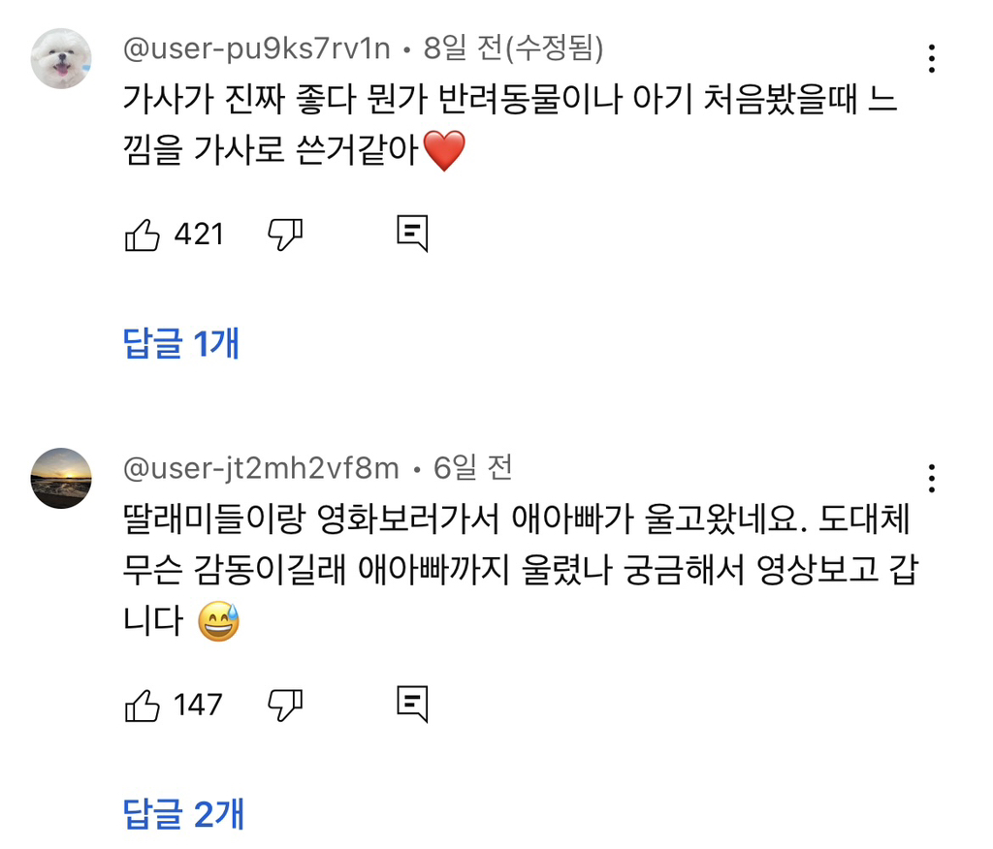
Task: Open more options for user-pu9ks7rv1n's comment
Action: point(931,58)
